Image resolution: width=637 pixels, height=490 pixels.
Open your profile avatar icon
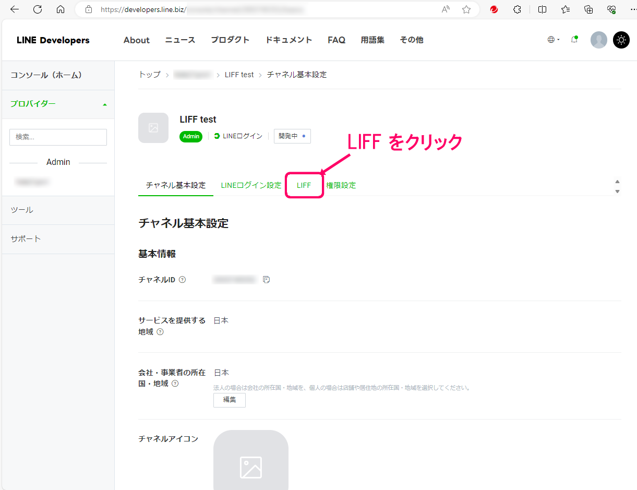point(599,40)
